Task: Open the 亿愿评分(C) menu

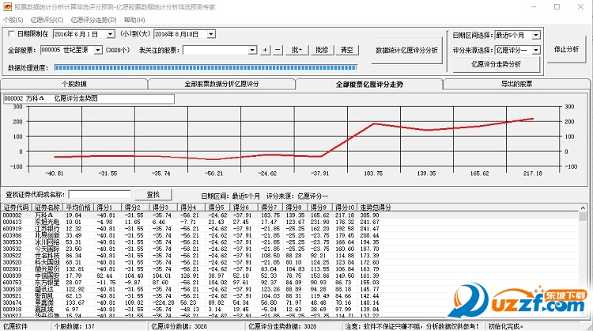Action: pos(47,20)
